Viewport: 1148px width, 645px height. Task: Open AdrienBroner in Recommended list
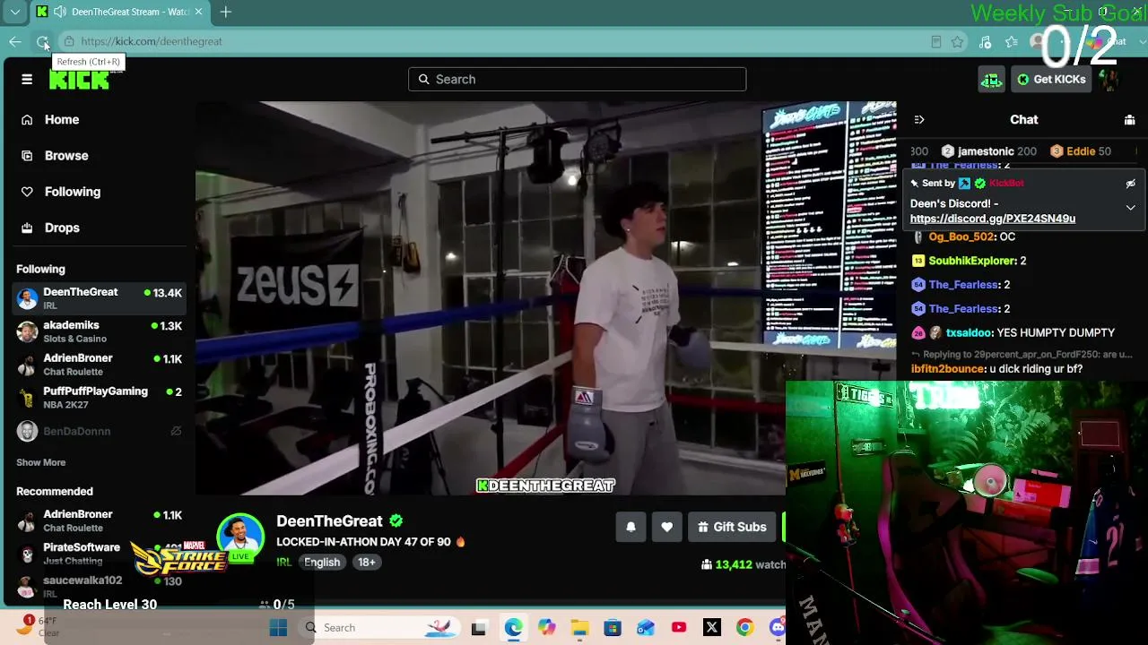tap(99, 520)
